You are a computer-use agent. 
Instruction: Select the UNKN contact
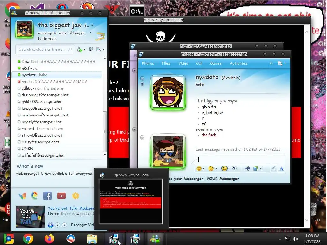coord(57,149)
